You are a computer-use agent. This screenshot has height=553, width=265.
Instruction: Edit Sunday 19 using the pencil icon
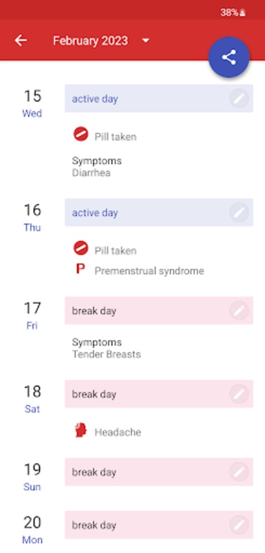(x=239, y=472)
